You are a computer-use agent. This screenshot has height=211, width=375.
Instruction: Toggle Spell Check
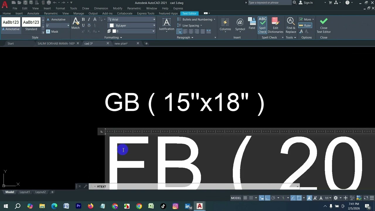pyautogui.click(x=262, y=25)
